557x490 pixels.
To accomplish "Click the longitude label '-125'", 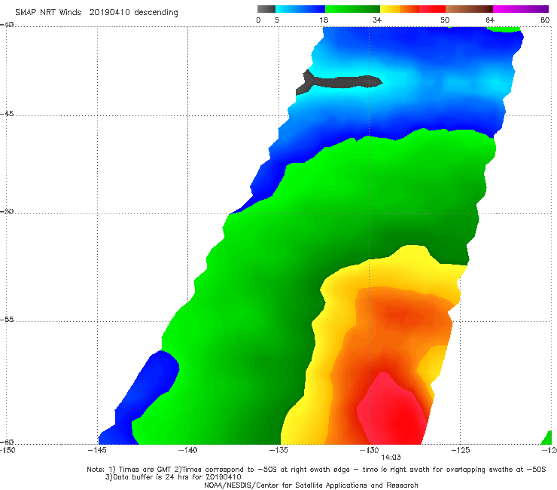I will tap(461, 450).
